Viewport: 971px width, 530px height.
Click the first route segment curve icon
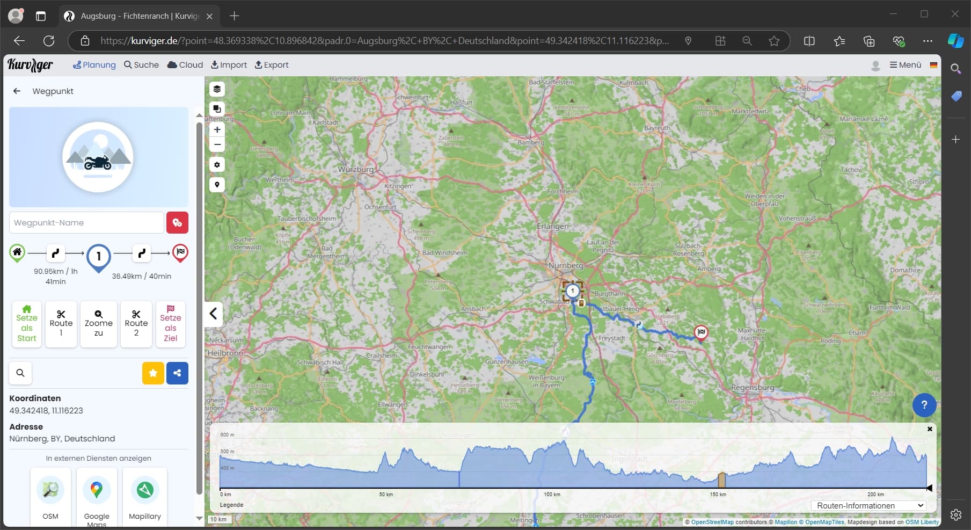point(55,252)
